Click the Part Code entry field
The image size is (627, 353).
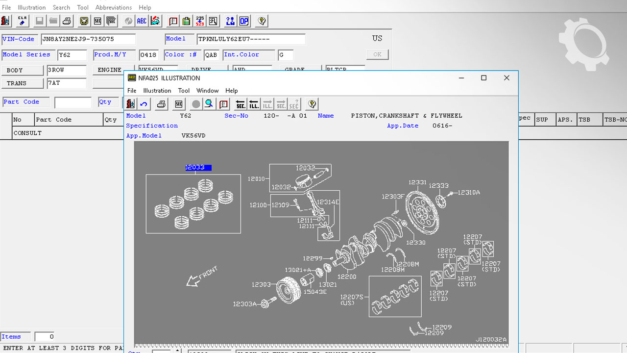coord(72,102)
